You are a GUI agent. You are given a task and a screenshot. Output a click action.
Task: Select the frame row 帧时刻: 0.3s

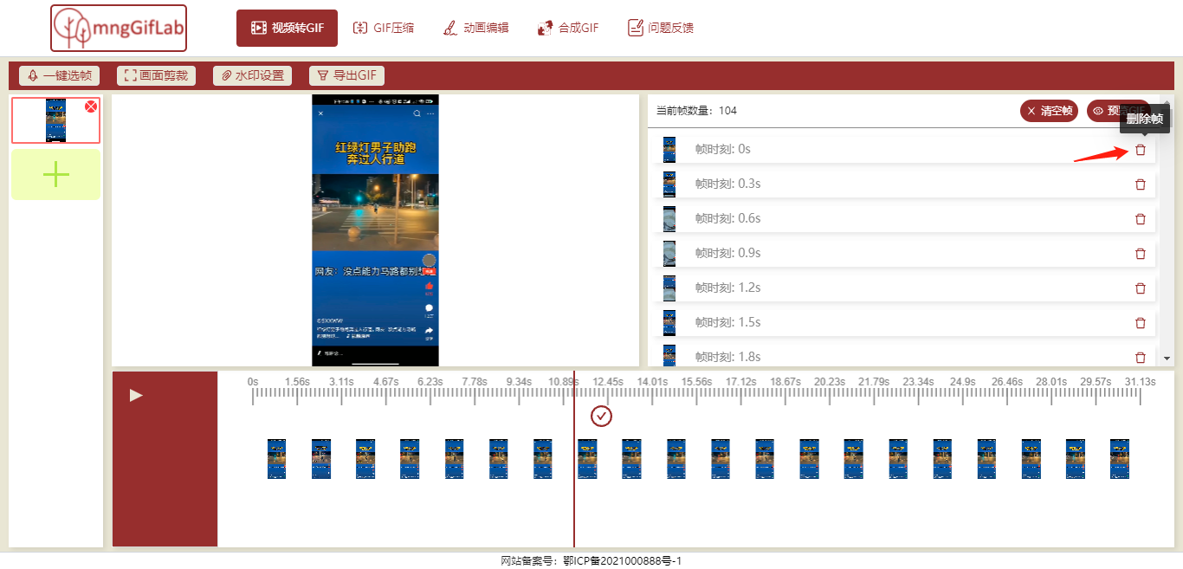tap(905, 184)
